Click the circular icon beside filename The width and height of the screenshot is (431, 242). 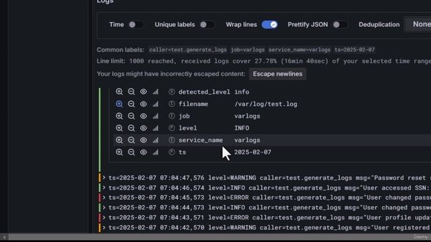[x=172, y=104]
